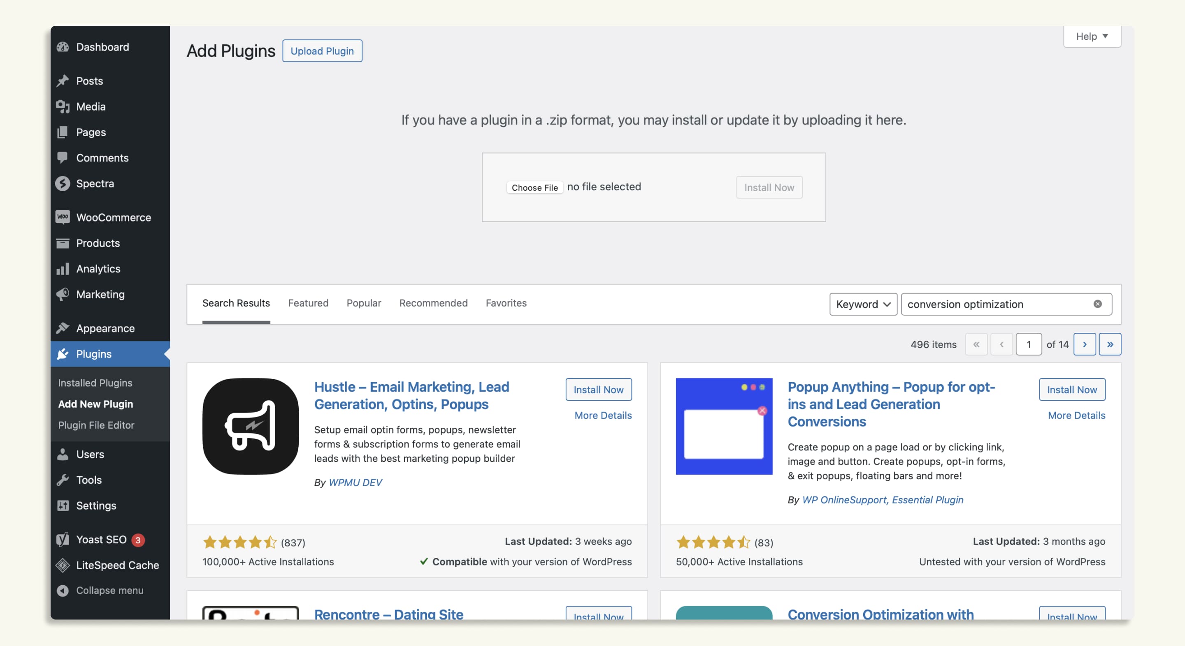
Task: Click the Analytics bar chart icon
Action: 63,268
